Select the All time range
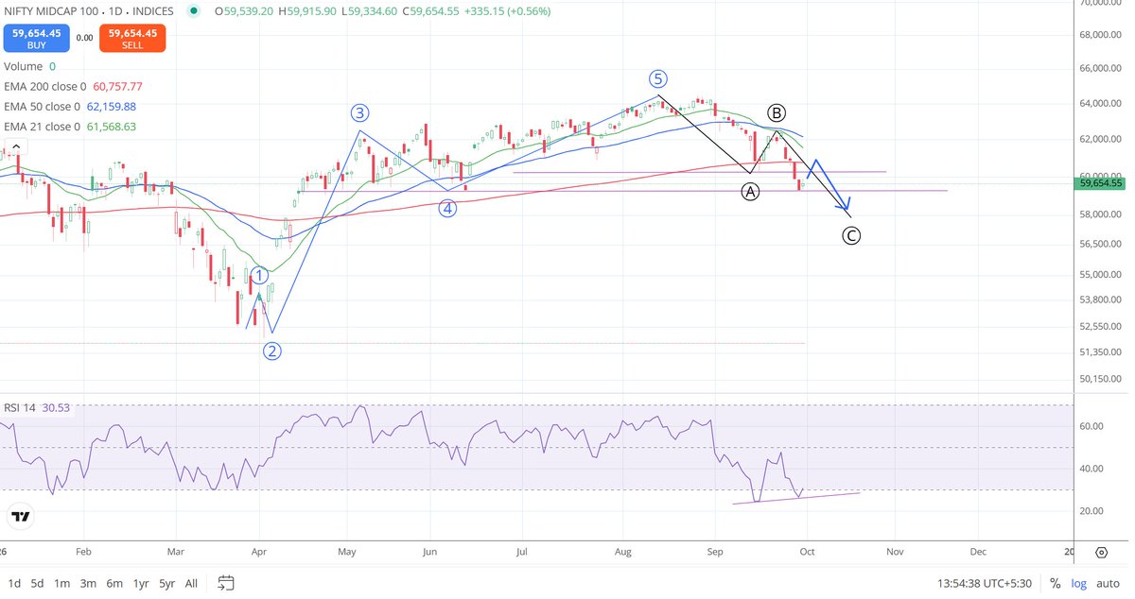This screenshot has height=599, width=1135. coord(191,583)
